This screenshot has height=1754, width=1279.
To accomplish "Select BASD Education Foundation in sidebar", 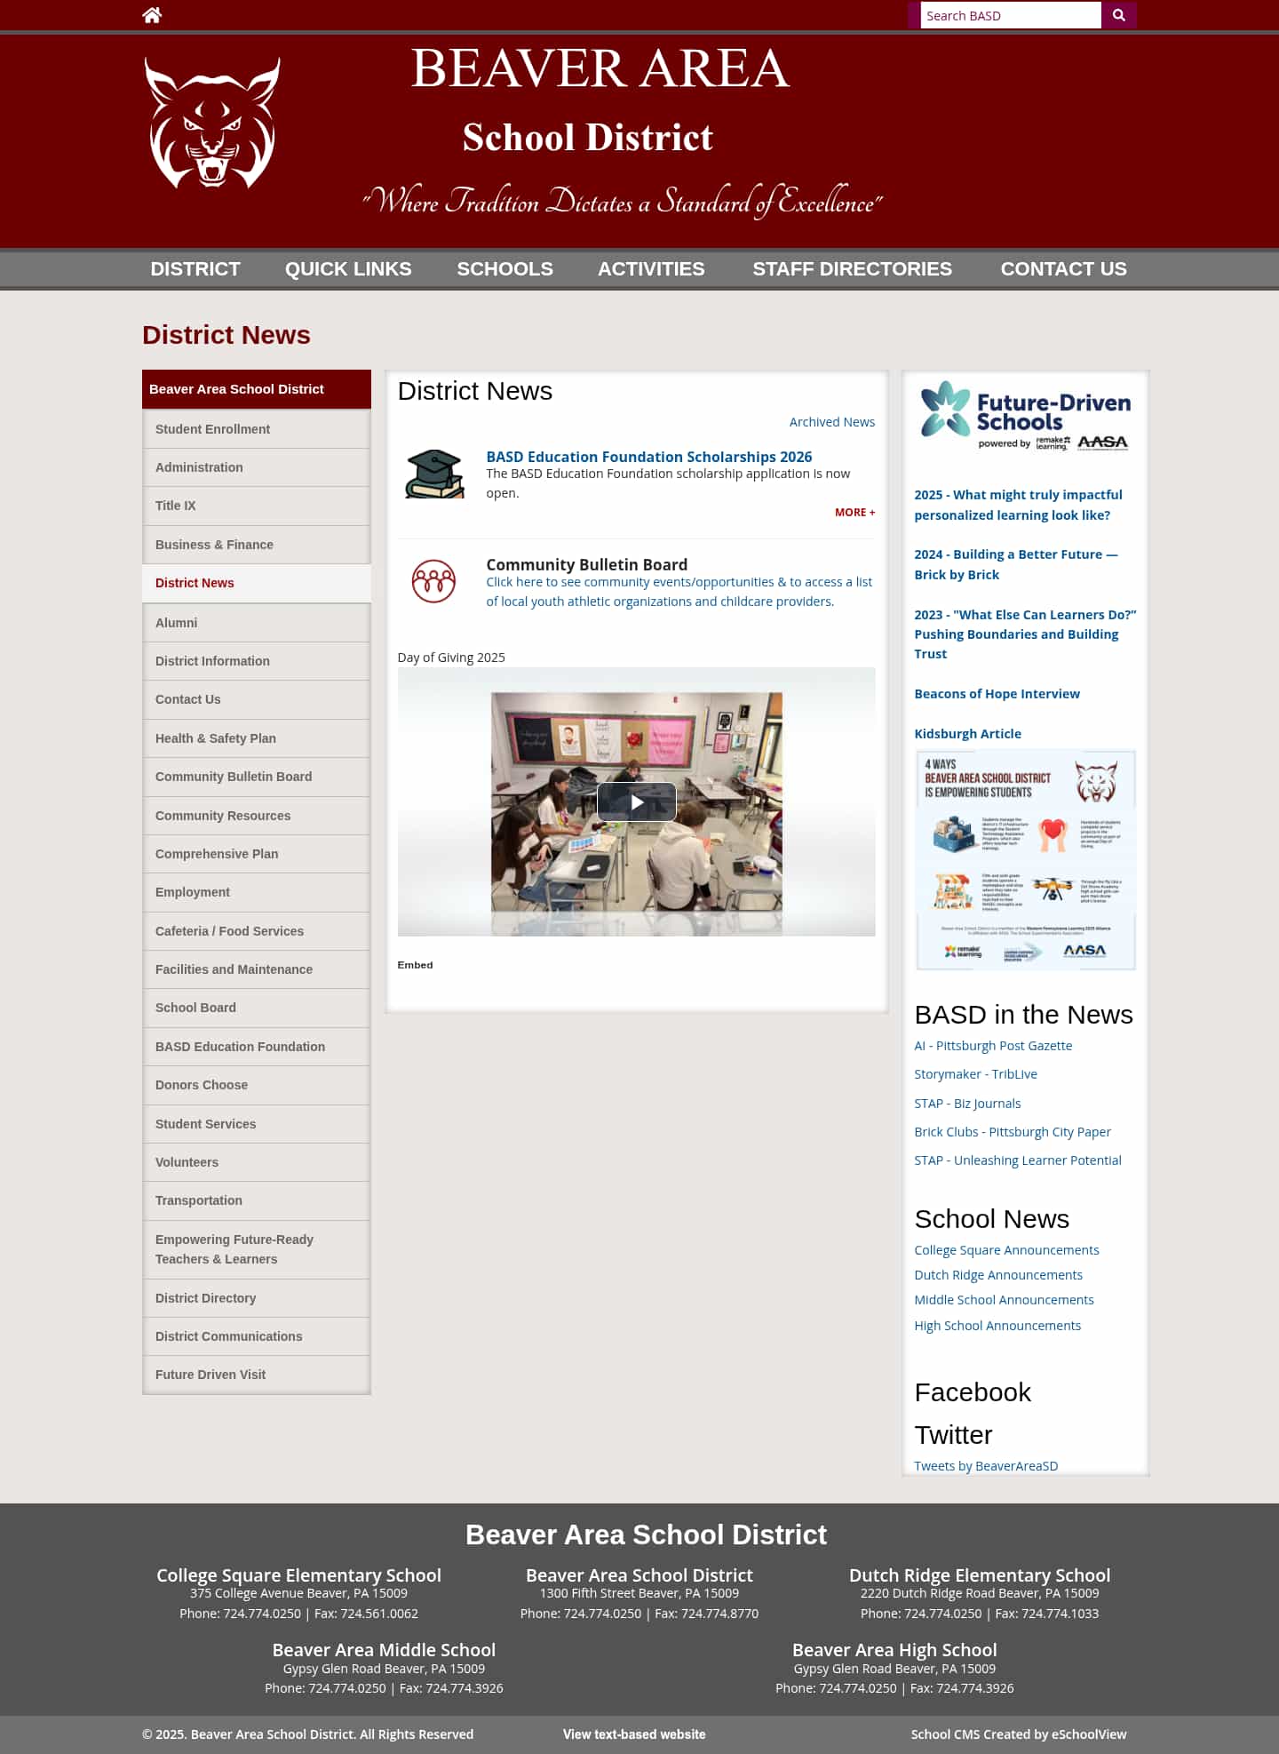I will click(x=257, y=1047).
